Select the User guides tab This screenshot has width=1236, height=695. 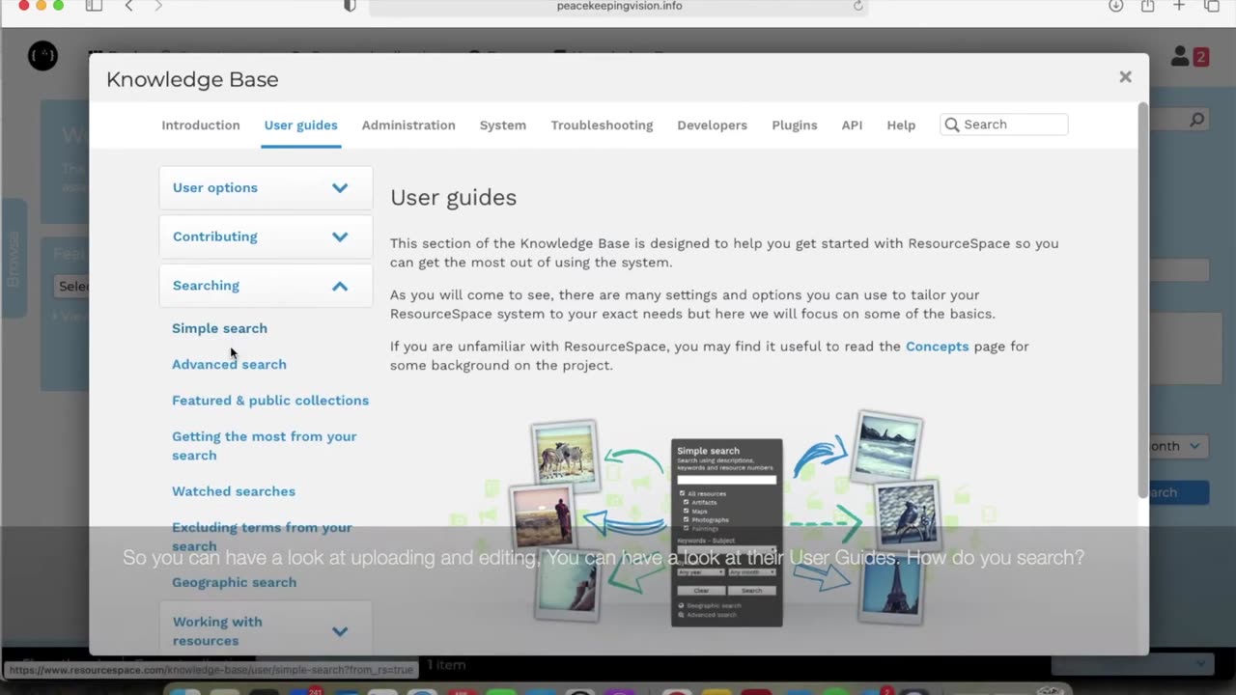tap(301, 125)
